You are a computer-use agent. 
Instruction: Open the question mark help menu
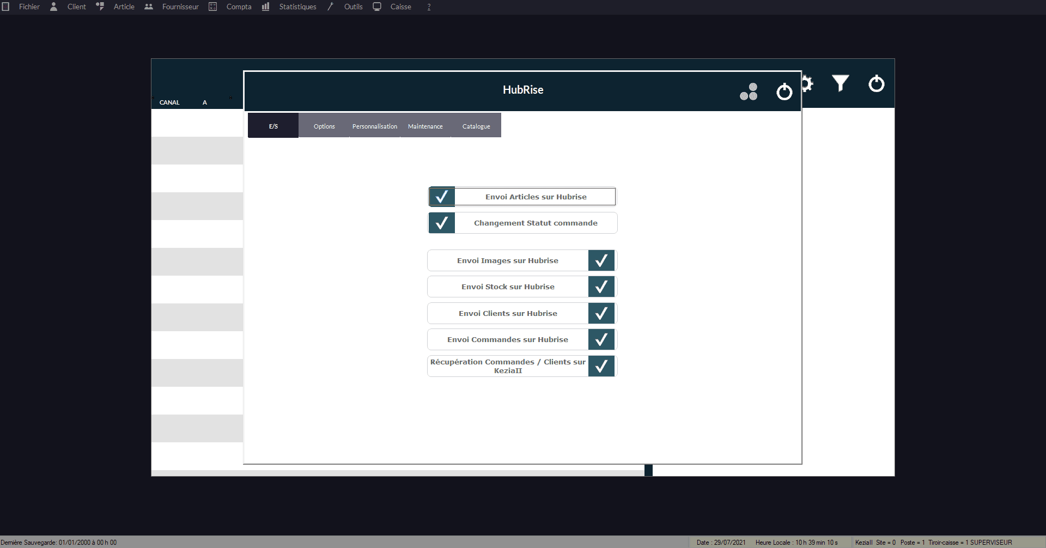[x=429, y=7]
